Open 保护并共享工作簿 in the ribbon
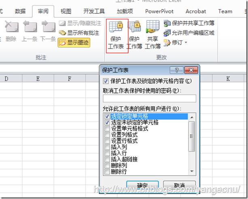This screenshot has width=248, height=199. point(189,23)
